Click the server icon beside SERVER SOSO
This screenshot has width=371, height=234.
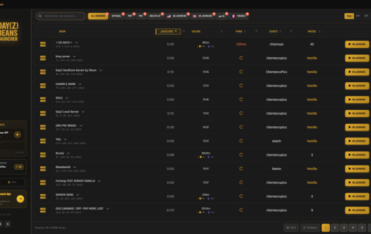pyautogui.click(x=43, y=196)
